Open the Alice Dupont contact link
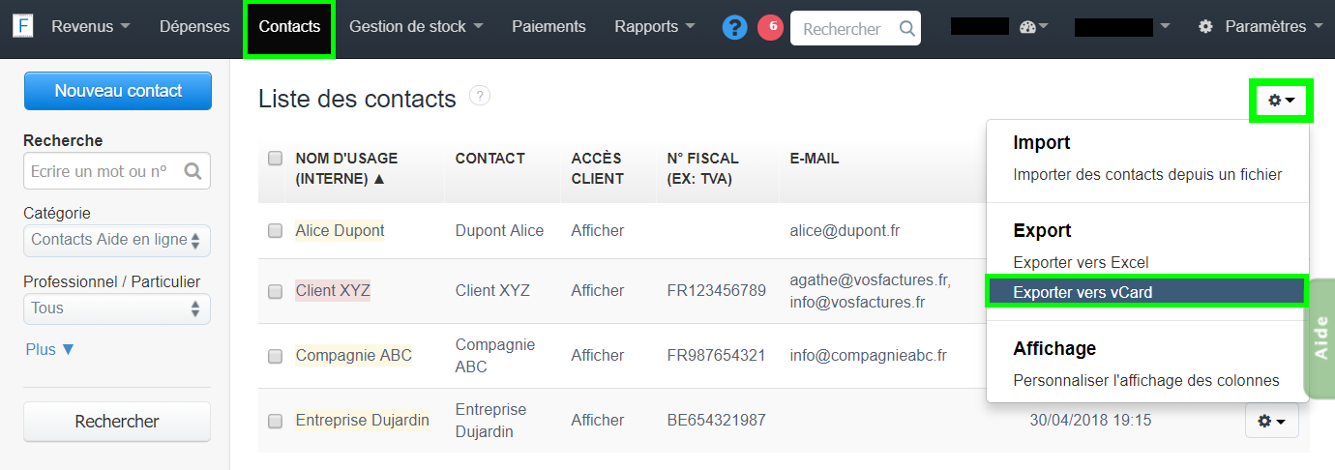Image resolution: width=1335 pixels, height=470 pixels. pos(340,230)
